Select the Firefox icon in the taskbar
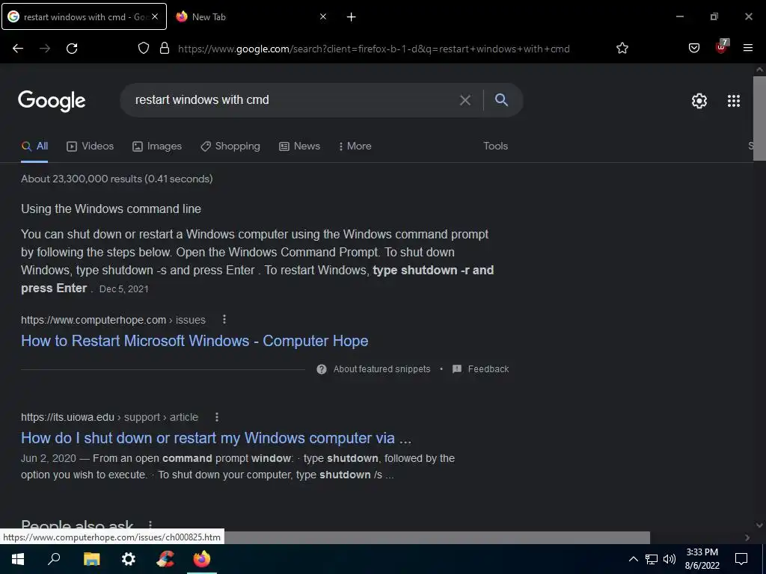Viewport: 766px width, 574px height. [202, 559]
